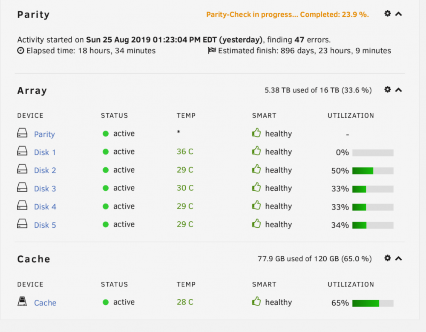Image resolution: width=426 pixels, height=332 pixels.
Task: Open the Disk 1 link
Action: tap(45, 152)
